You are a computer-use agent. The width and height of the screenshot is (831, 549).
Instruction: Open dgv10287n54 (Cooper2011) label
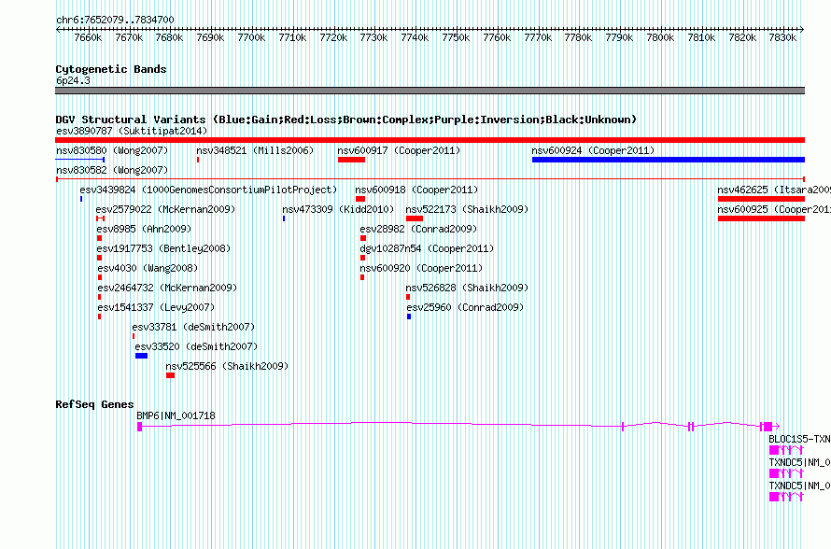[427, 248]
